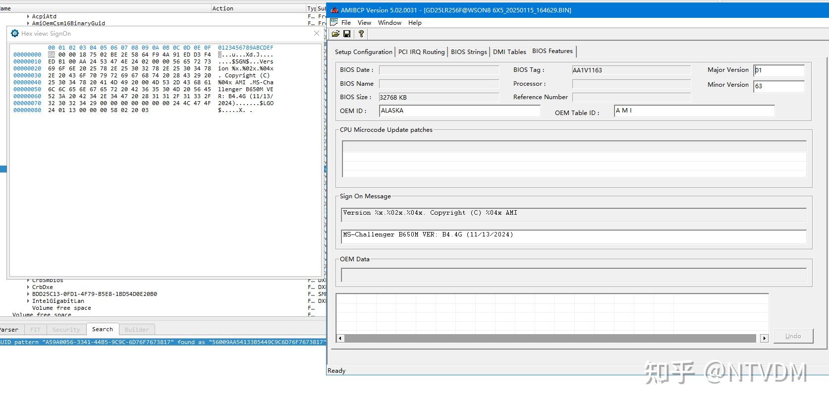
Task: Switch to the Setup Configuration tab
Action: point(363,52)
